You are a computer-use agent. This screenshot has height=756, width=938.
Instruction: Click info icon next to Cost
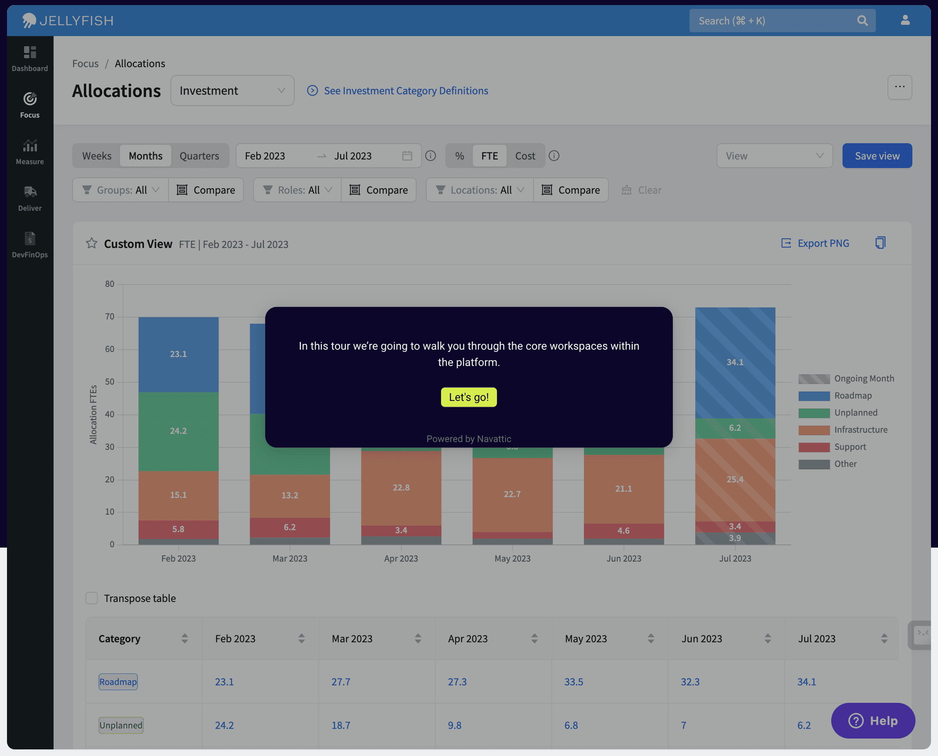[554, 156]
